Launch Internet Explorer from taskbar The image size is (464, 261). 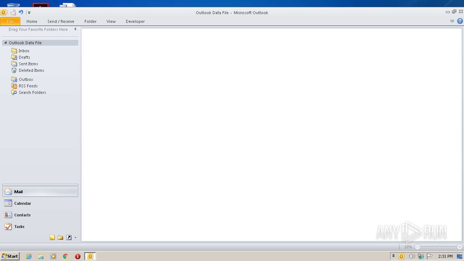click(29, 256)
